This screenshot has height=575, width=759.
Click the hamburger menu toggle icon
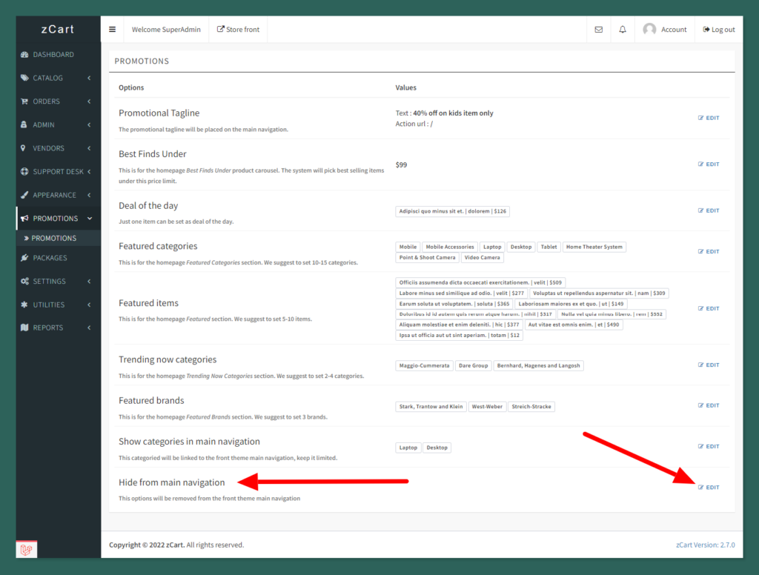coord(112,30)
